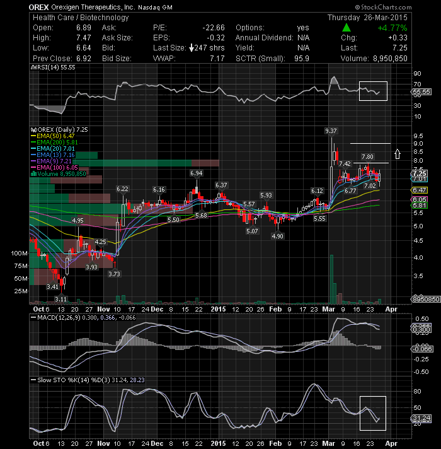Click the EMA(9) 7.21 legend entry

(52, 161)
